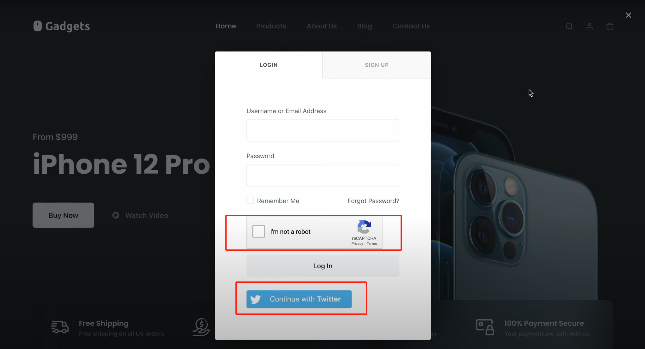
Task: Click the search magnifier icon in header
Action: pos(569,26)
